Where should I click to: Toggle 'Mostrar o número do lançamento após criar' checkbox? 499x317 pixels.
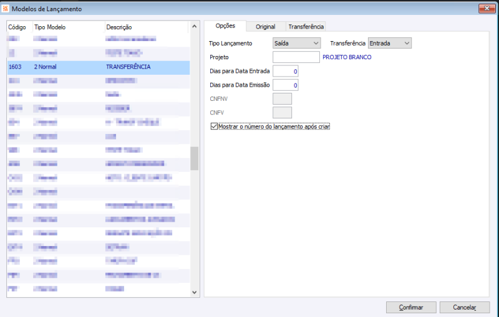(x=214, y=126)
